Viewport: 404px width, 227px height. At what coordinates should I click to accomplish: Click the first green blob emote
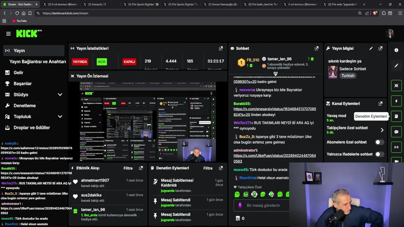(237, 195)
